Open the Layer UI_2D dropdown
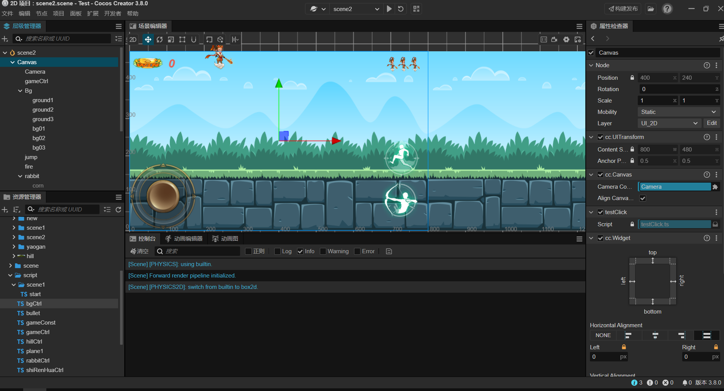Screen dimensions: 724x391 click(x=669, y=123)
